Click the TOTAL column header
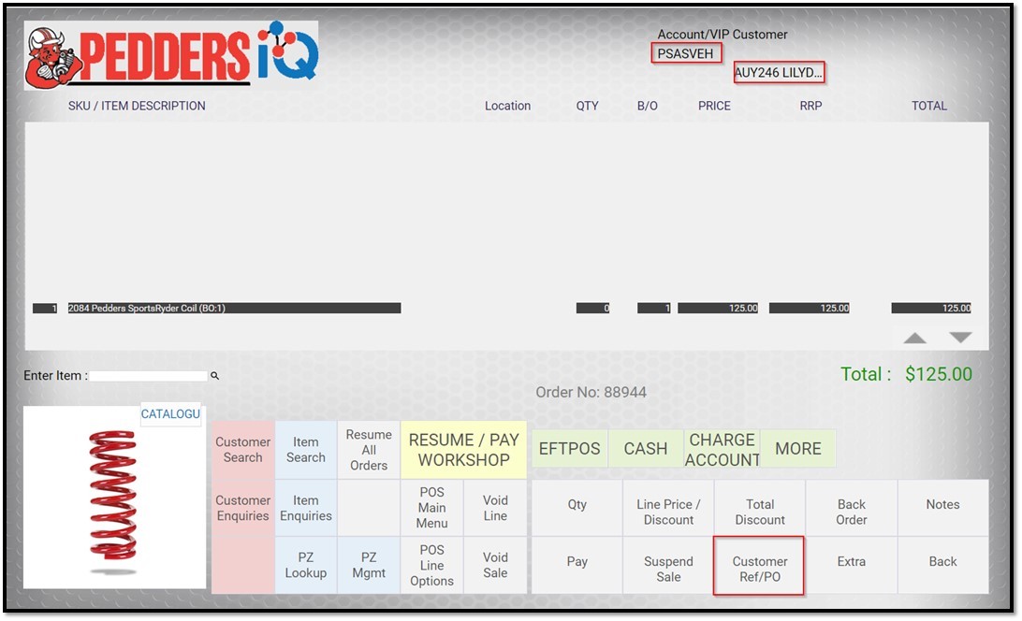1022x621 pixels. point(929,106)
